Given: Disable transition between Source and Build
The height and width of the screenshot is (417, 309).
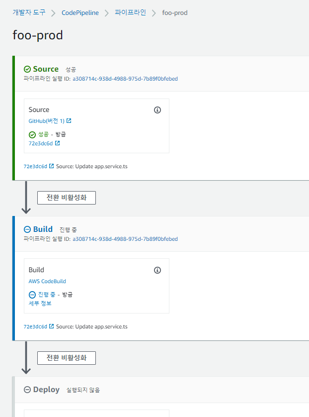Looking at the screenshot, I should click(66, 198).
